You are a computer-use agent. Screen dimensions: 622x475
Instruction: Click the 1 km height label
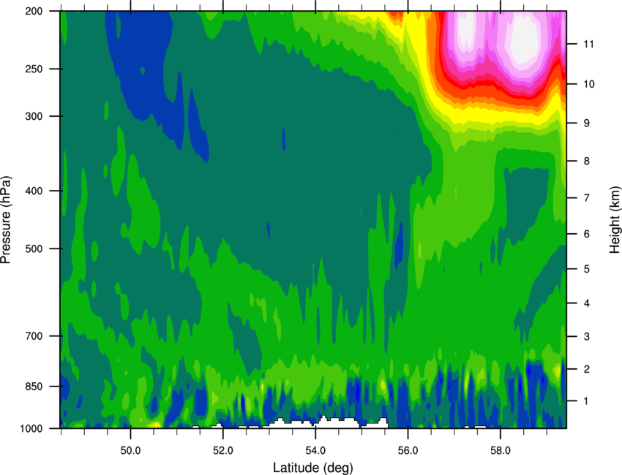(x=586, y=401)
